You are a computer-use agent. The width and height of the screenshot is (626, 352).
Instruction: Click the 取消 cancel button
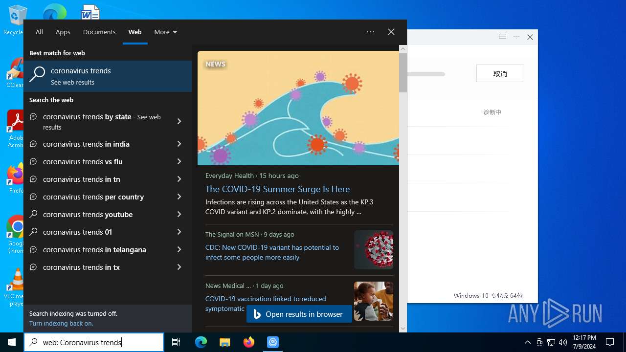(500, 73)
